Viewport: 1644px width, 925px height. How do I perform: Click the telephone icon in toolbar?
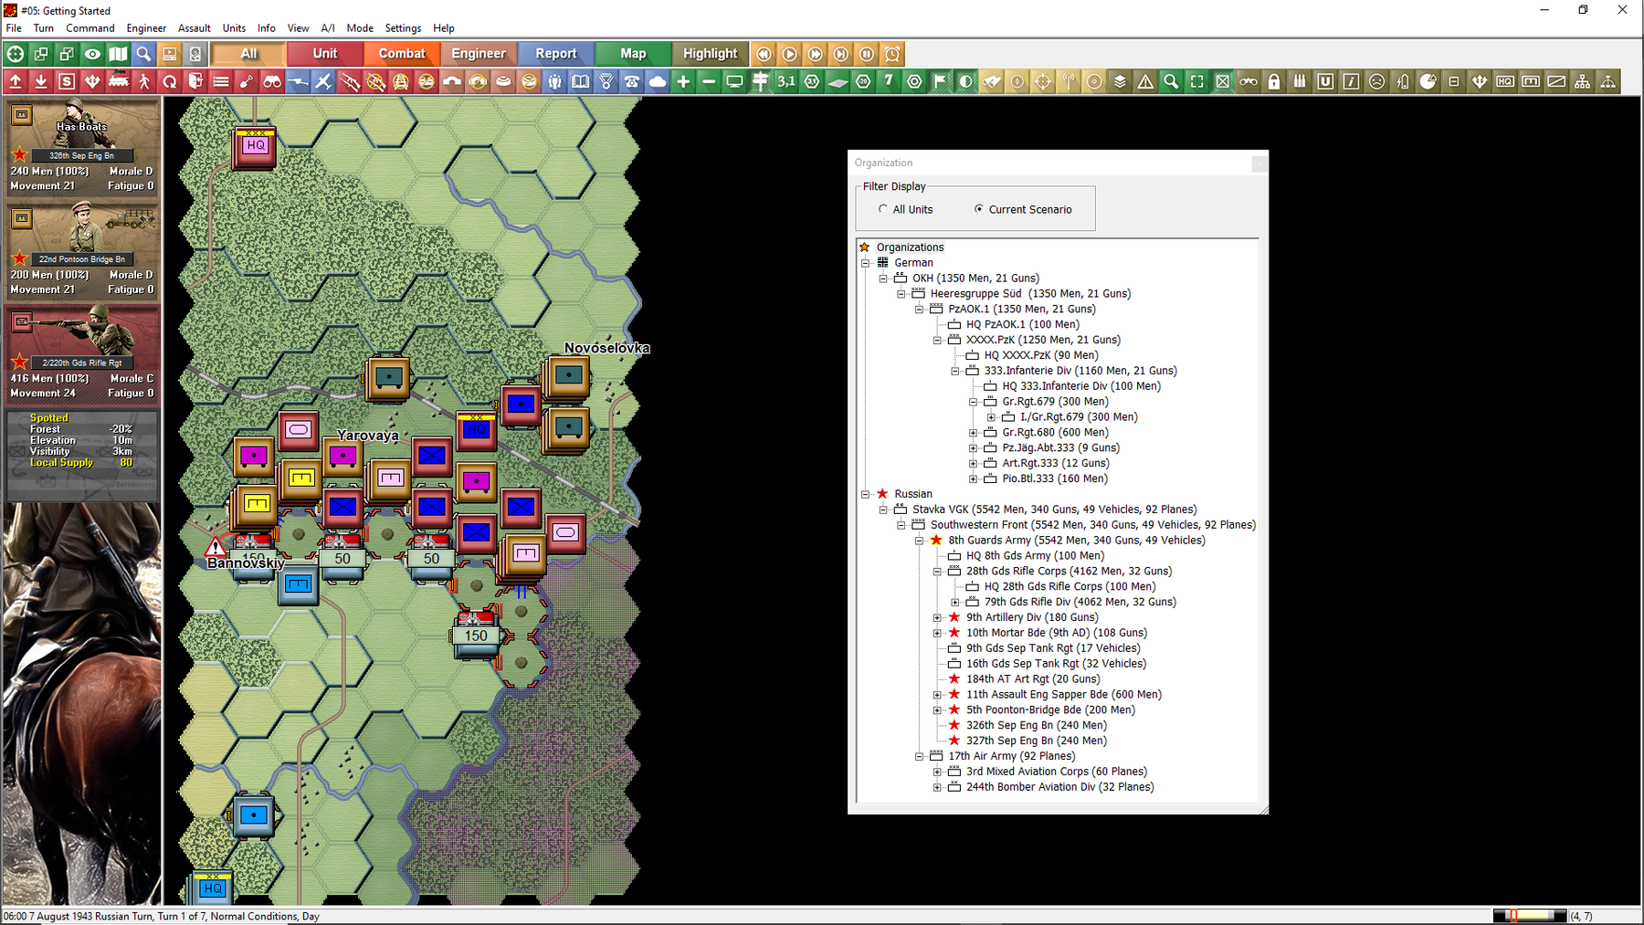(632, 82)
